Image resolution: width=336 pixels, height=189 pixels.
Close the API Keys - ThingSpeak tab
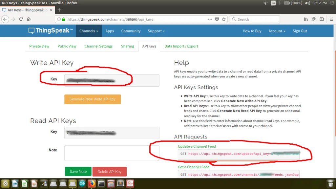[51, 10]
